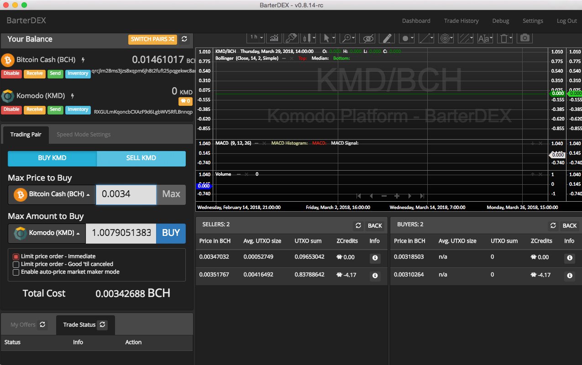Click the orange KMD zcredits badge

[x=185, y=101]
